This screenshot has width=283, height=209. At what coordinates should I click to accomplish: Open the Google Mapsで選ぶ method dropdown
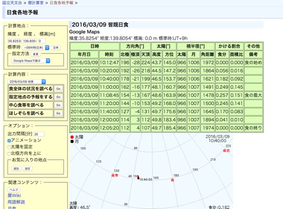click(x=31, y=60)
